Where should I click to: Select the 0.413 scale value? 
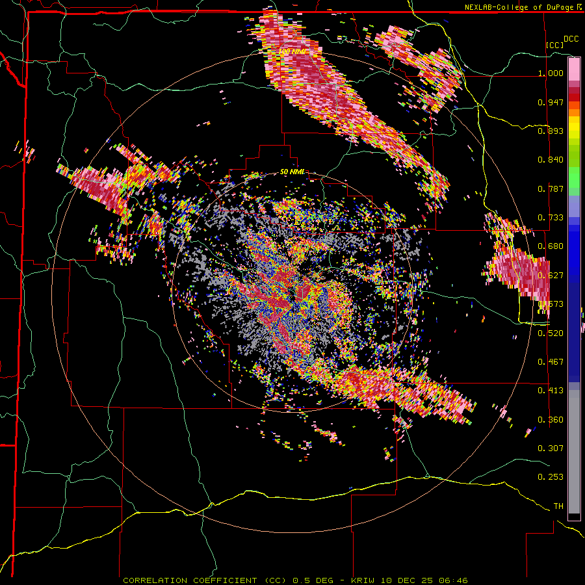pos(551,390)
